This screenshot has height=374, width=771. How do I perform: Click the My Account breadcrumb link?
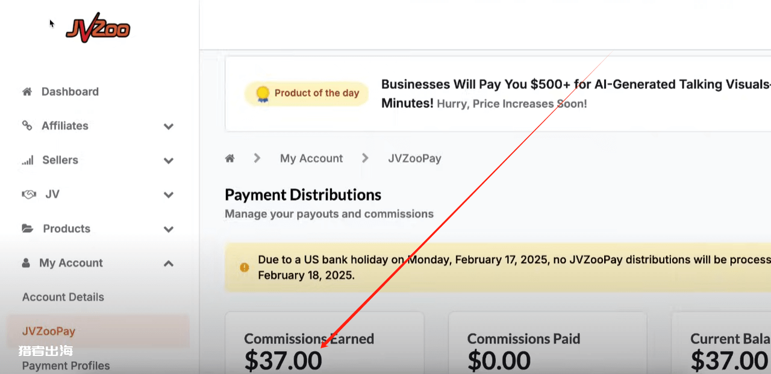click(x=311, y=158)
